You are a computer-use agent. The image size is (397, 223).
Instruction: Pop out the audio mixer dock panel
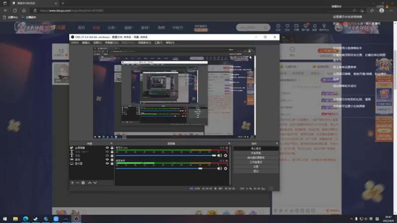coord(229,144)
